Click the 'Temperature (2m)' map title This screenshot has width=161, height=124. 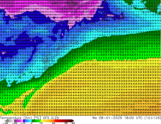[x=16, y=118]
